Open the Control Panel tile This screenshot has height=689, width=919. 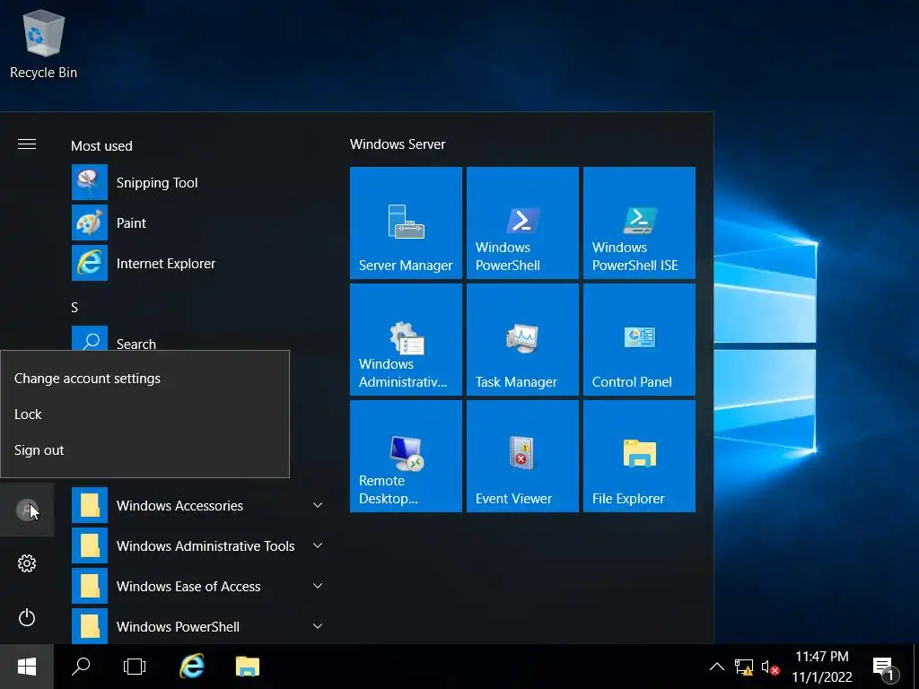(639, 339)
